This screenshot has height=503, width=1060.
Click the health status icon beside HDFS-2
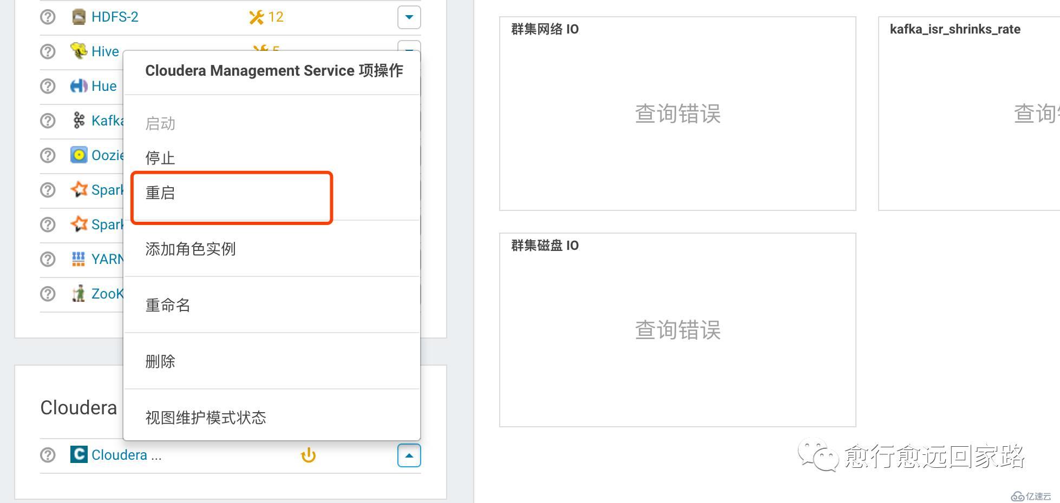[x=48, y=17]
